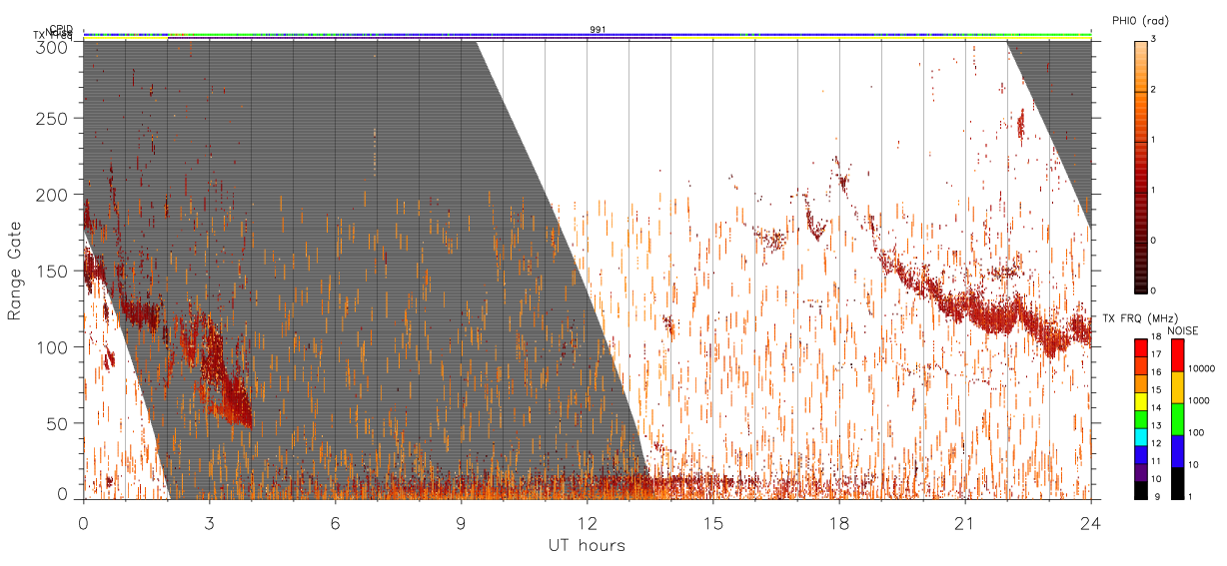Select the black 9–10 MHz TX FRQ swatch
This screenshot has width=1227, height=566.
point(1141,488)
